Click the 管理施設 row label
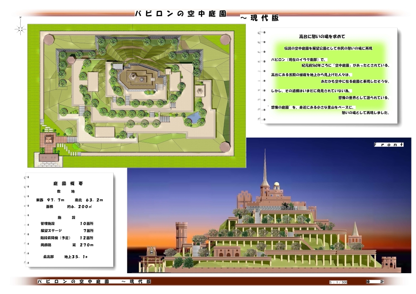This screenshot has width=416, height=294. click(47, 224)
